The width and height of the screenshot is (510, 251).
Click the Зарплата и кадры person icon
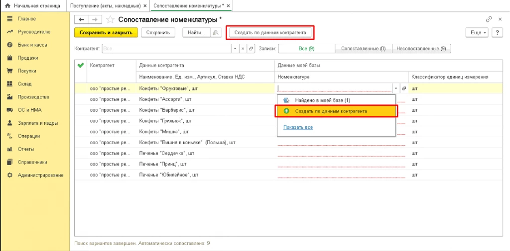[x=10, y=123]
